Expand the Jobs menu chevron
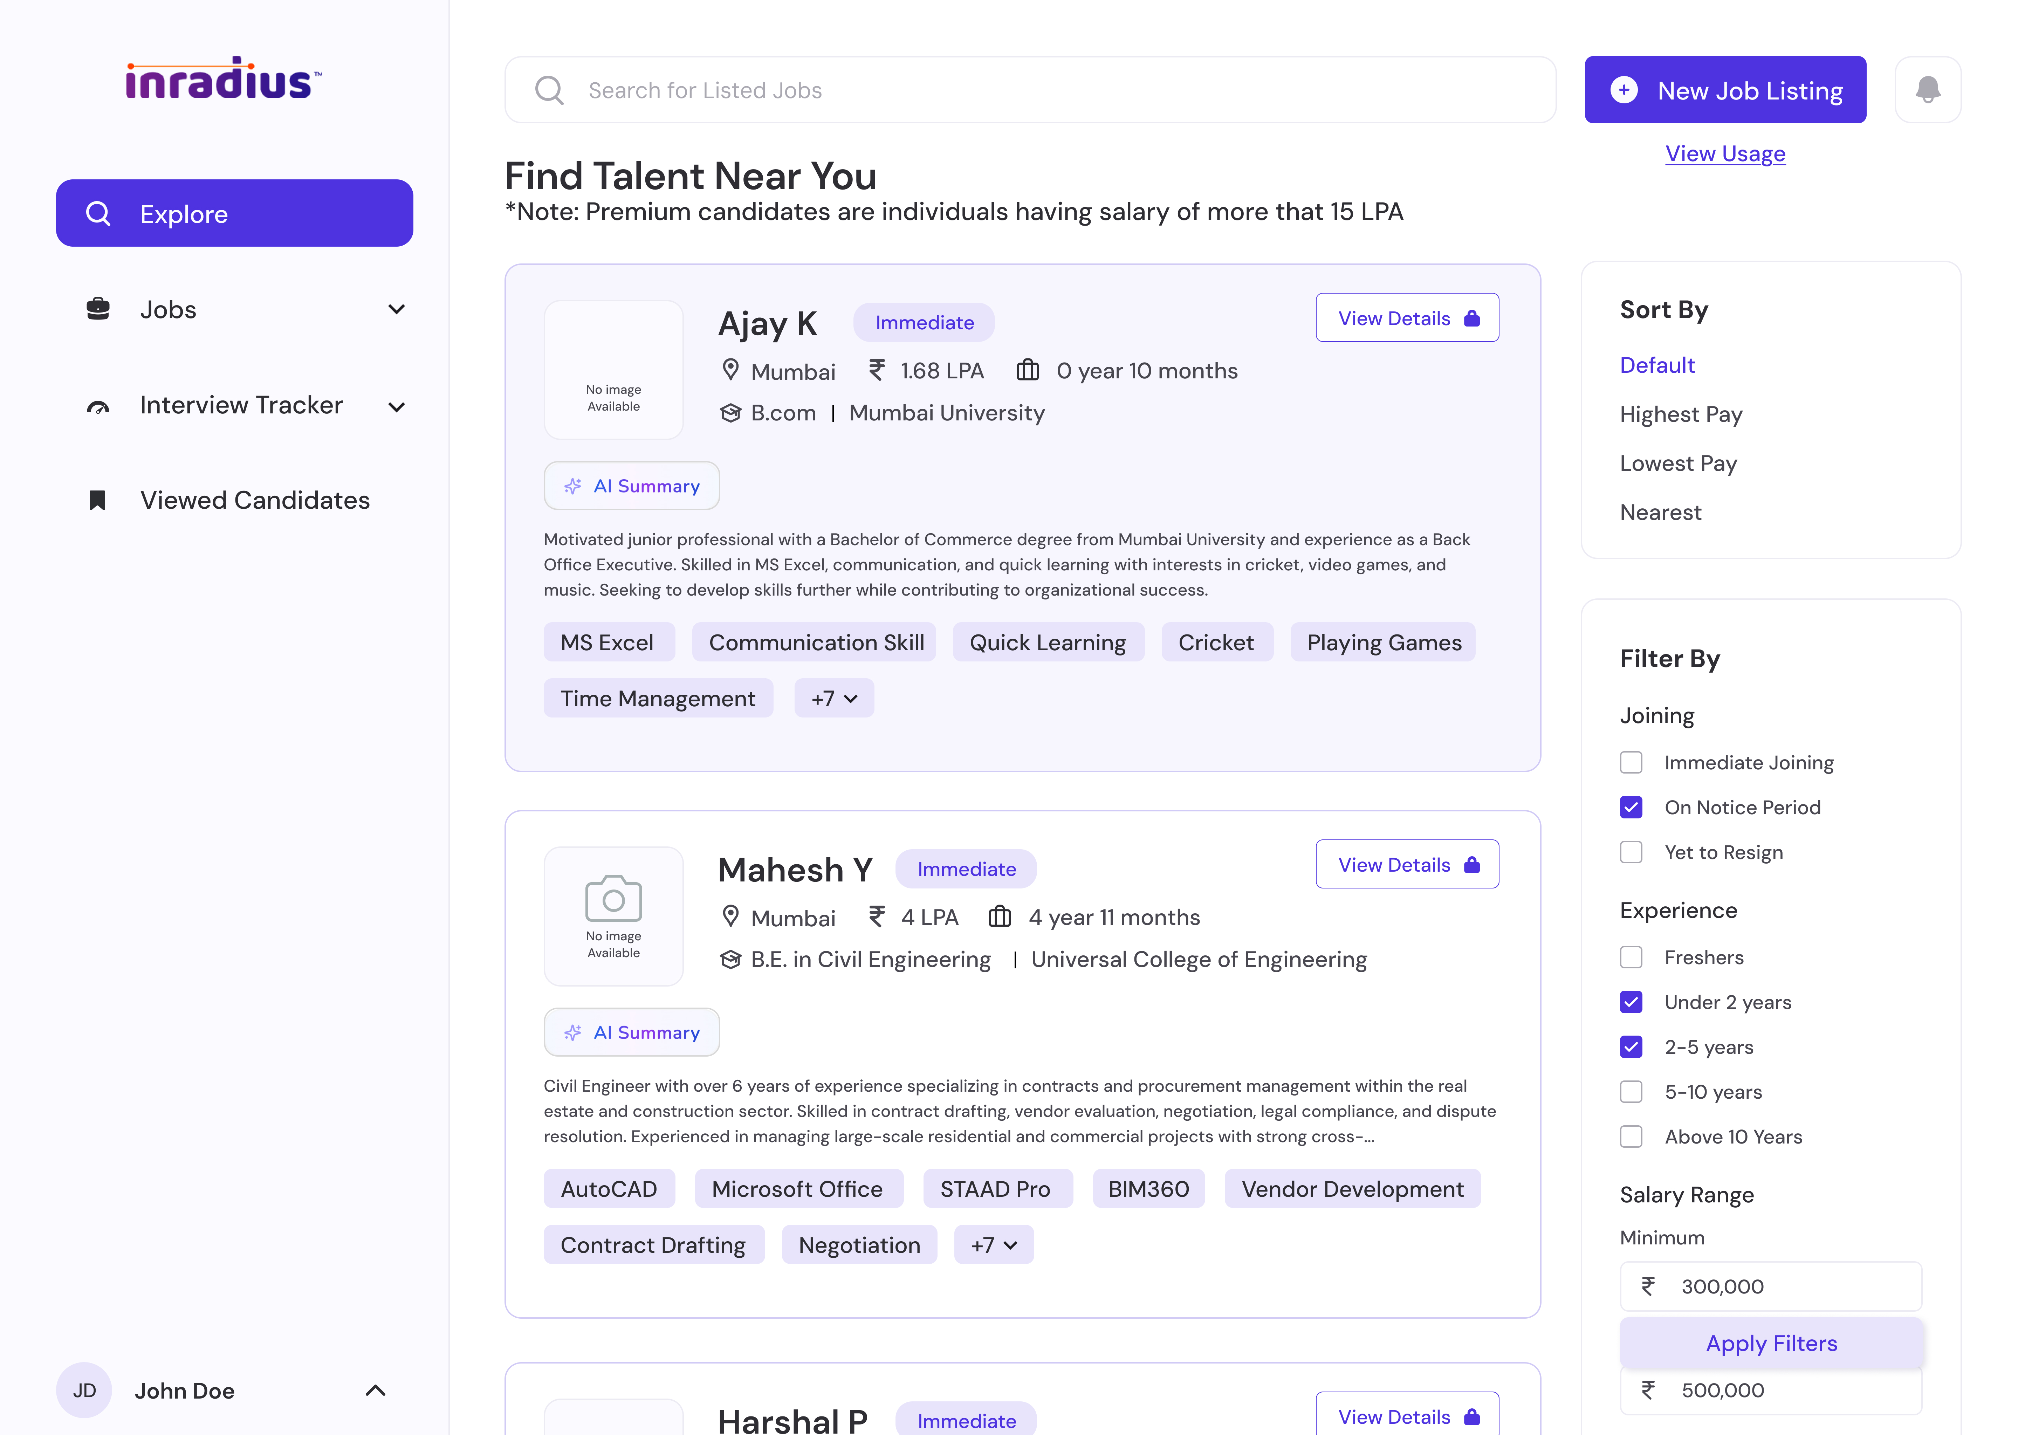The height and width of the screenshot is (1435, 2018). 397,309
